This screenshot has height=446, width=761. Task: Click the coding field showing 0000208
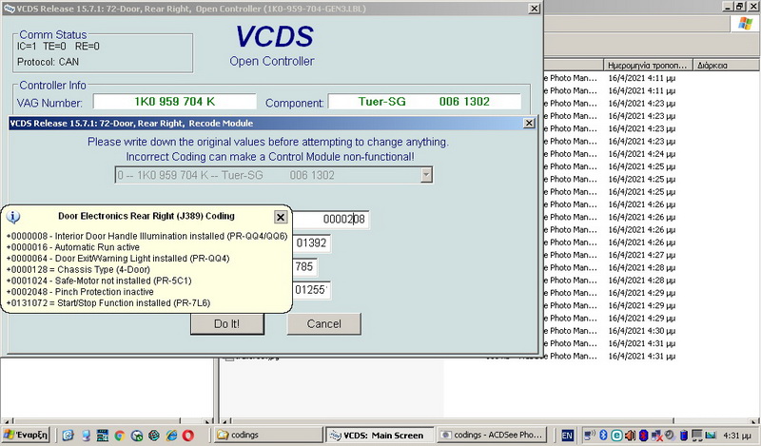click(x=331, y=220)
